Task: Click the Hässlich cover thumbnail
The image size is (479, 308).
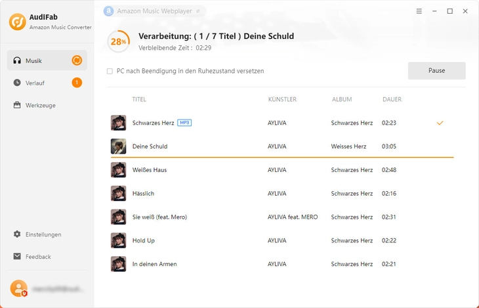Action: point(119,193)
